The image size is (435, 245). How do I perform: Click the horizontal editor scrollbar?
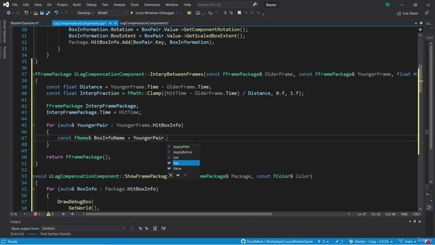(179, 214)
